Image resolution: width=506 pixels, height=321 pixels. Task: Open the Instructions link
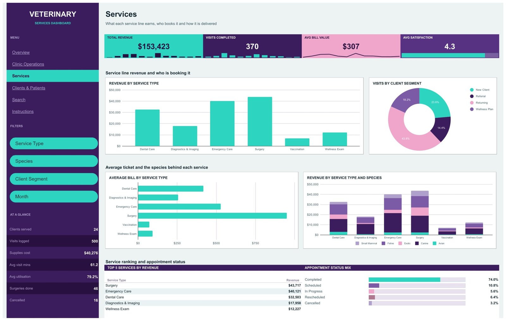coord(23,111)
